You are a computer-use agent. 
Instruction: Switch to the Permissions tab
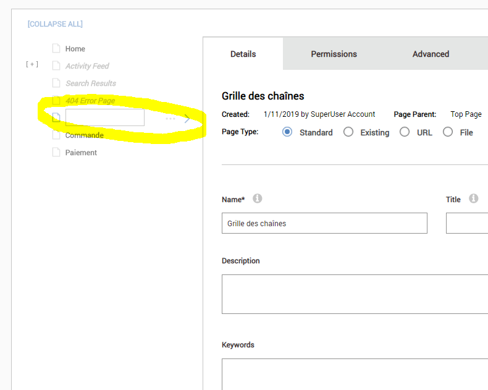[334, 54]
